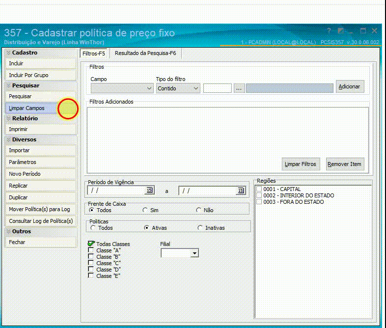Check Classe "A" checkbox
This screenshot has width=386, height=328.
pyautogui.click(x=91, y=250)
